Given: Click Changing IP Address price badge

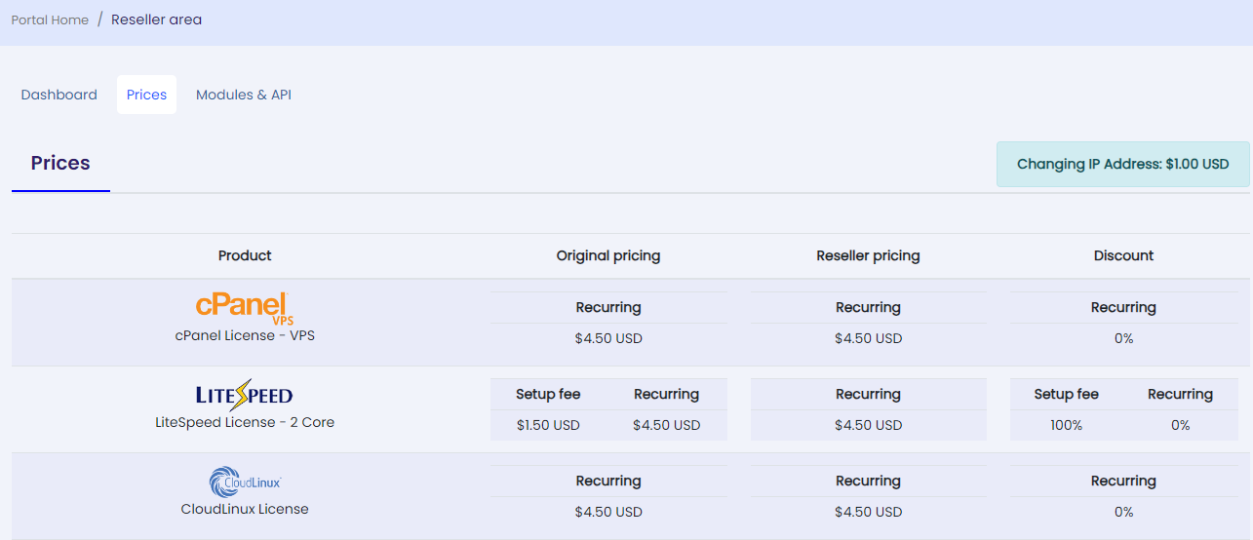Looking at the screenshot, I should point(1123,164).
